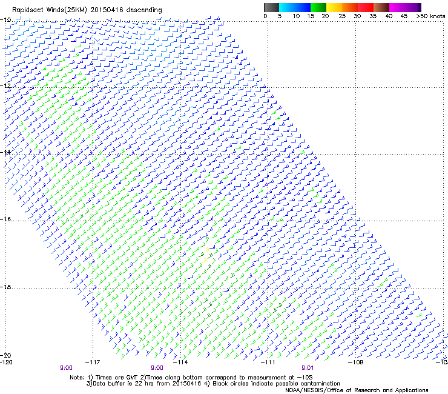
Task: Click the -117 longitude axis label
Action: pyautogui.click(x=93, y=362)
